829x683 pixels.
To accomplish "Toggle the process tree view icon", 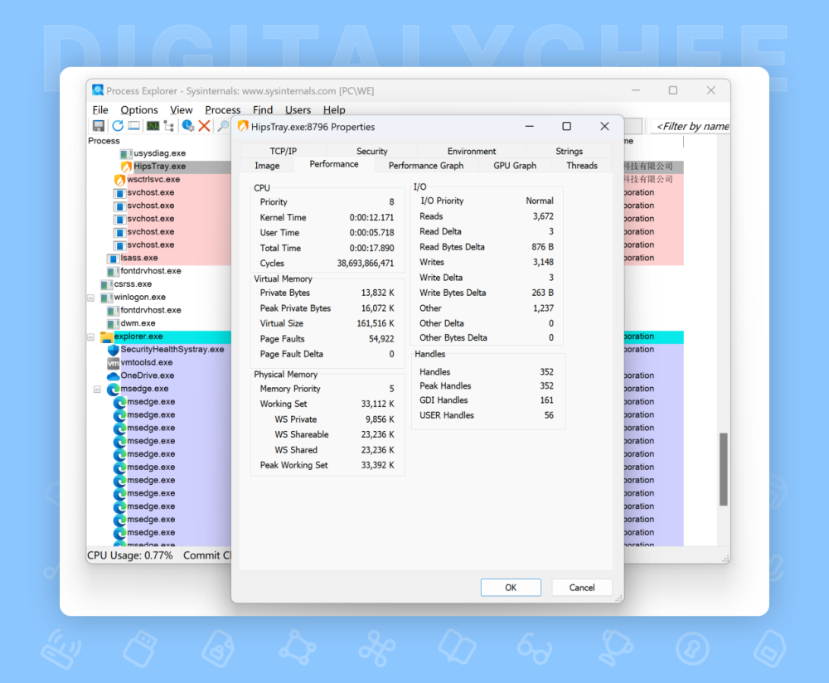I will click(168, 126).
